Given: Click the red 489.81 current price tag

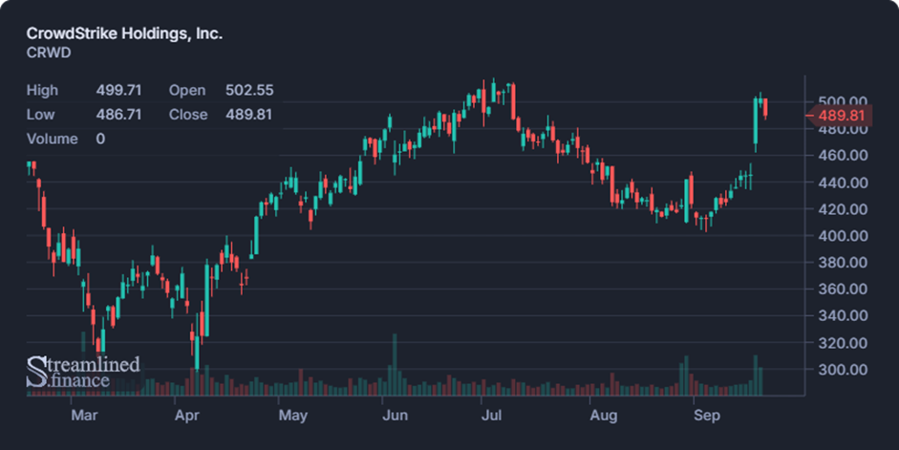Looking at the screenshot, I should [x=840, y=116].
